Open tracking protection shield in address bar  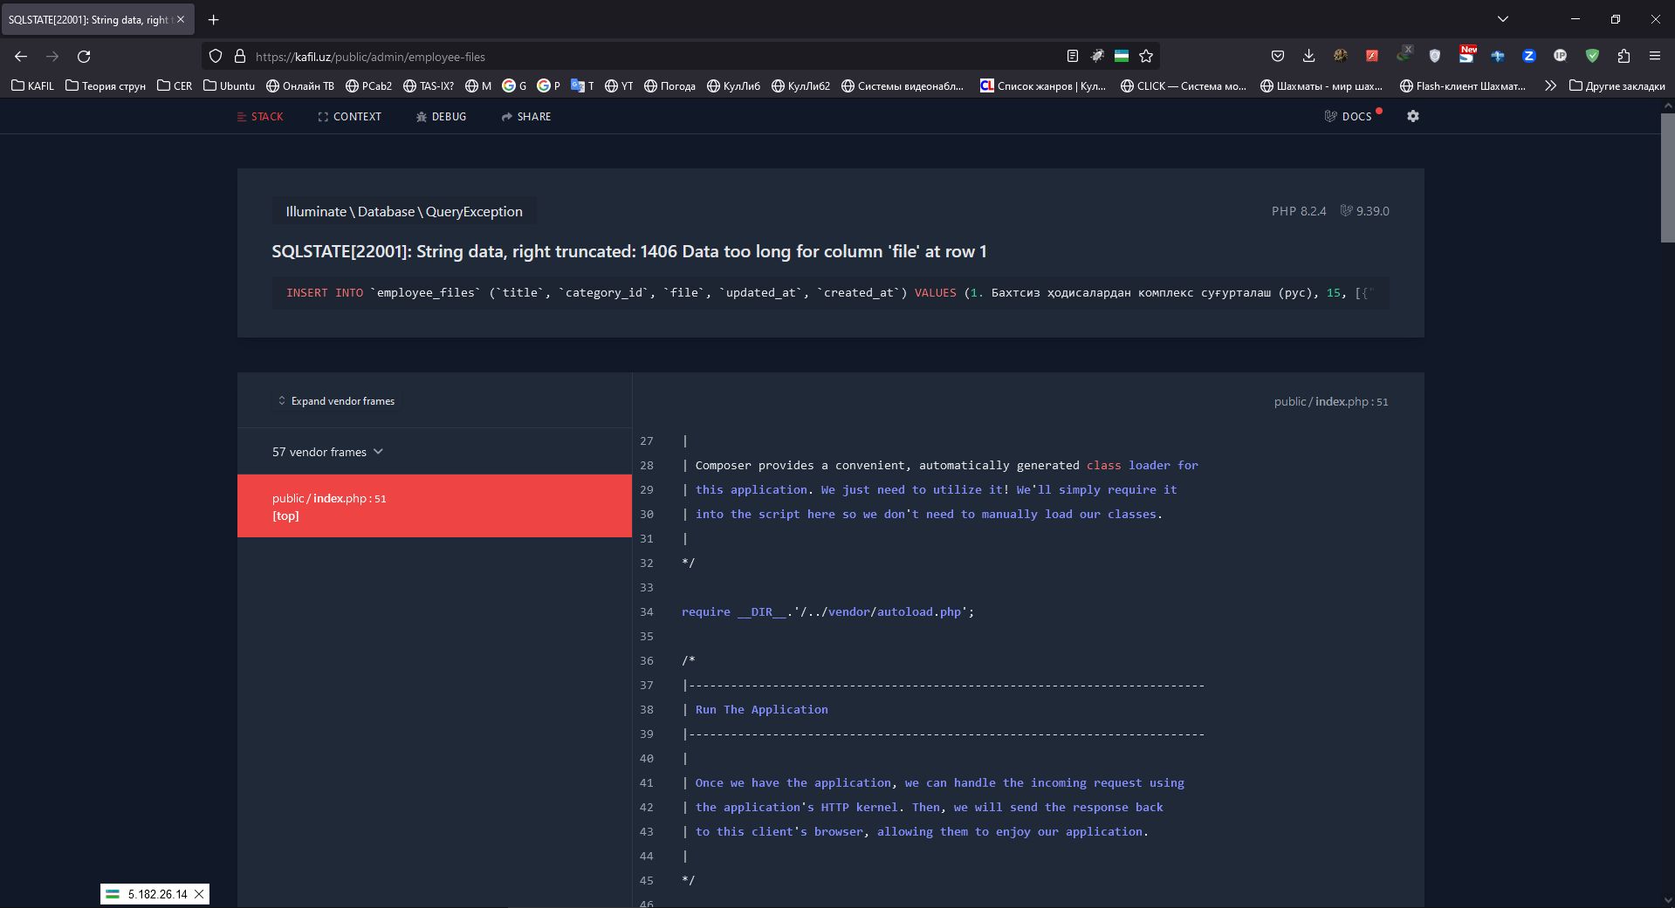(216, 57)
